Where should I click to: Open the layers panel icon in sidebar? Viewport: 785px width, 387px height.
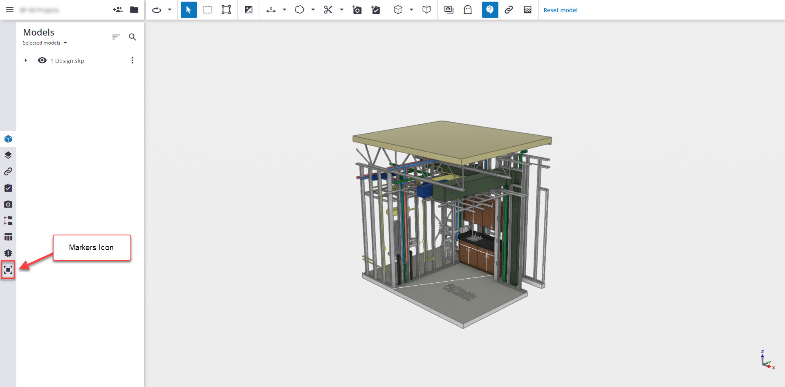point(8,155)
